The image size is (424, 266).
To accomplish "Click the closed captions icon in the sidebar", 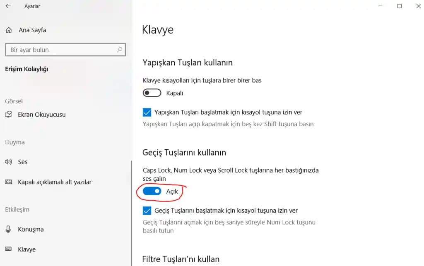I will [9, 182].
